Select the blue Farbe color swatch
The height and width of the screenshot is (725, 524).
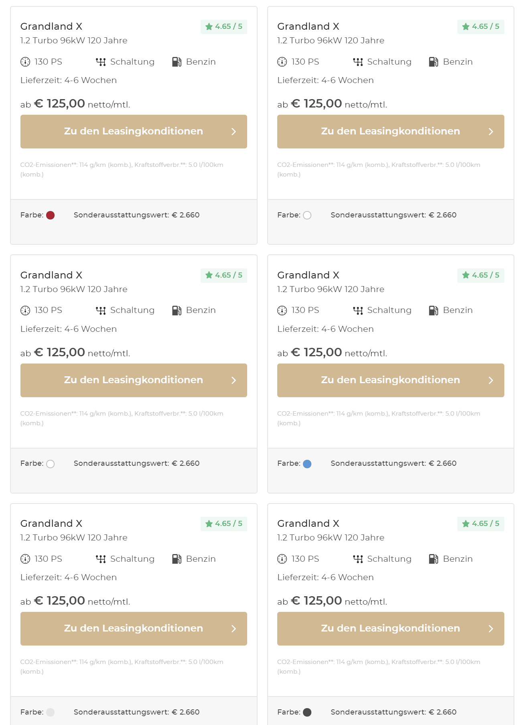(307, 464)
